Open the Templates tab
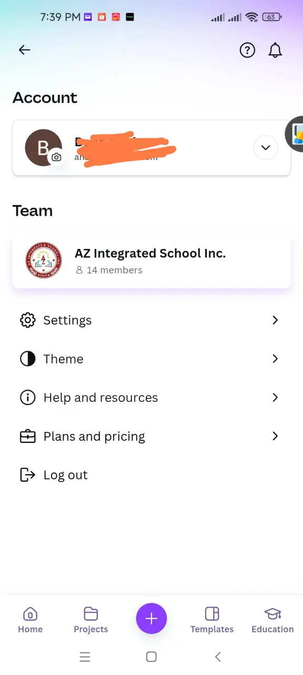This screenshot has width=303, height=675. 212,620
